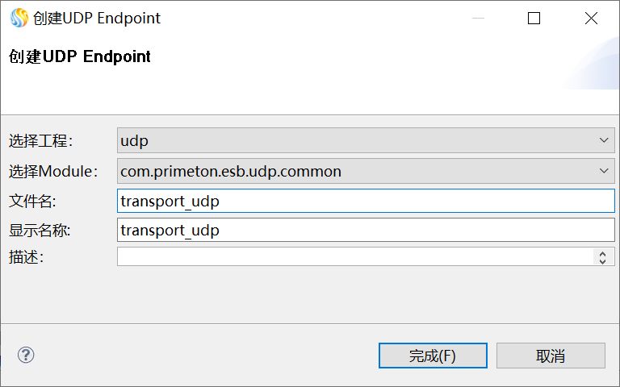The image size is (620, 387).
Task: Click into the 显示名称 input field
Action: point(366,230)
